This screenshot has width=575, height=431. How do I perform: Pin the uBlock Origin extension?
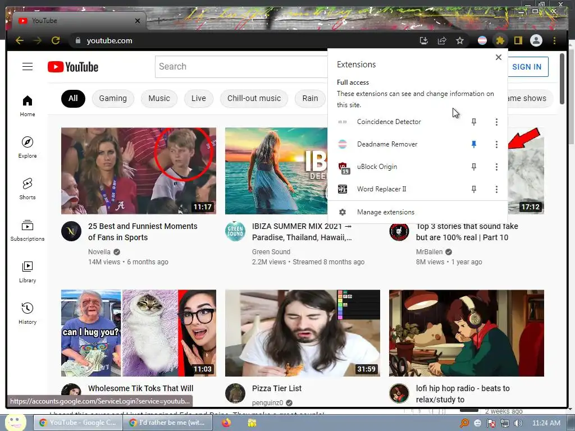pyautogui.click(x=474, y=167)
